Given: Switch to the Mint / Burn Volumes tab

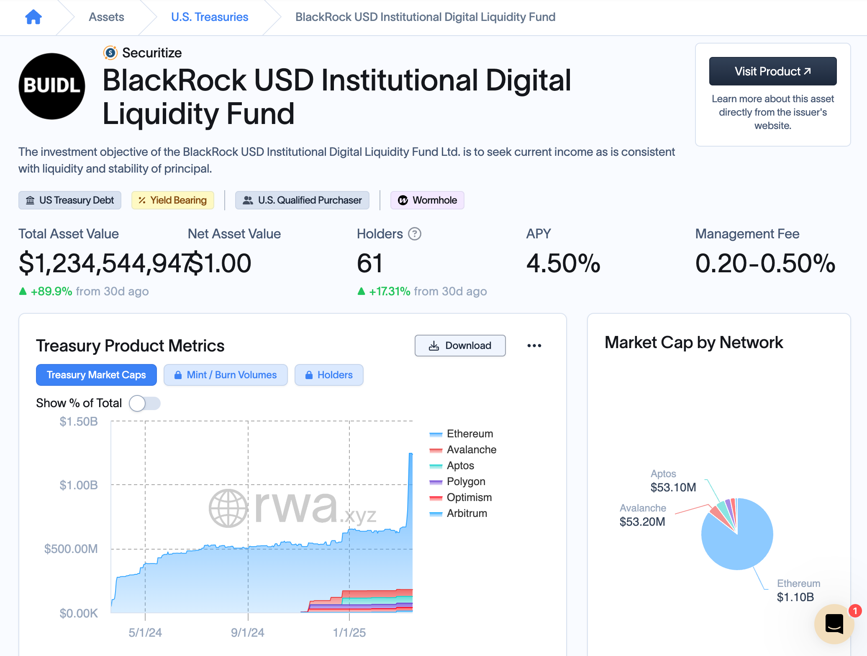Looking at the screenshot, I should (226, 375).
